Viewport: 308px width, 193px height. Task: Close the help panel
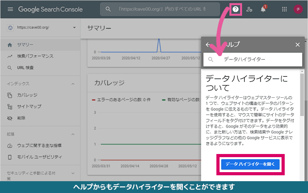click(x=297, y=45)
